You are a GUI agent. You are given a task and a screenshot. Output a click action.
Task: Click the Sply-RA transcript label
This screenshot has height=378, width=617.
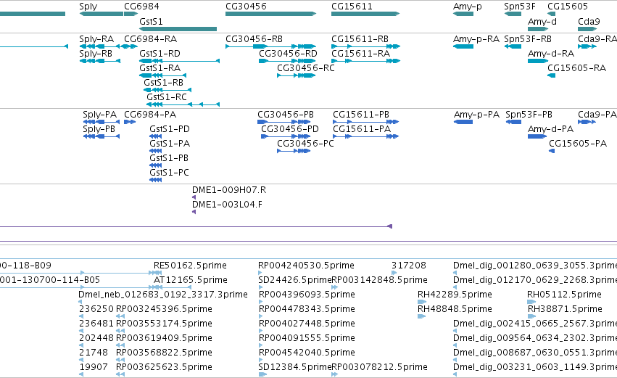point(96,39)
